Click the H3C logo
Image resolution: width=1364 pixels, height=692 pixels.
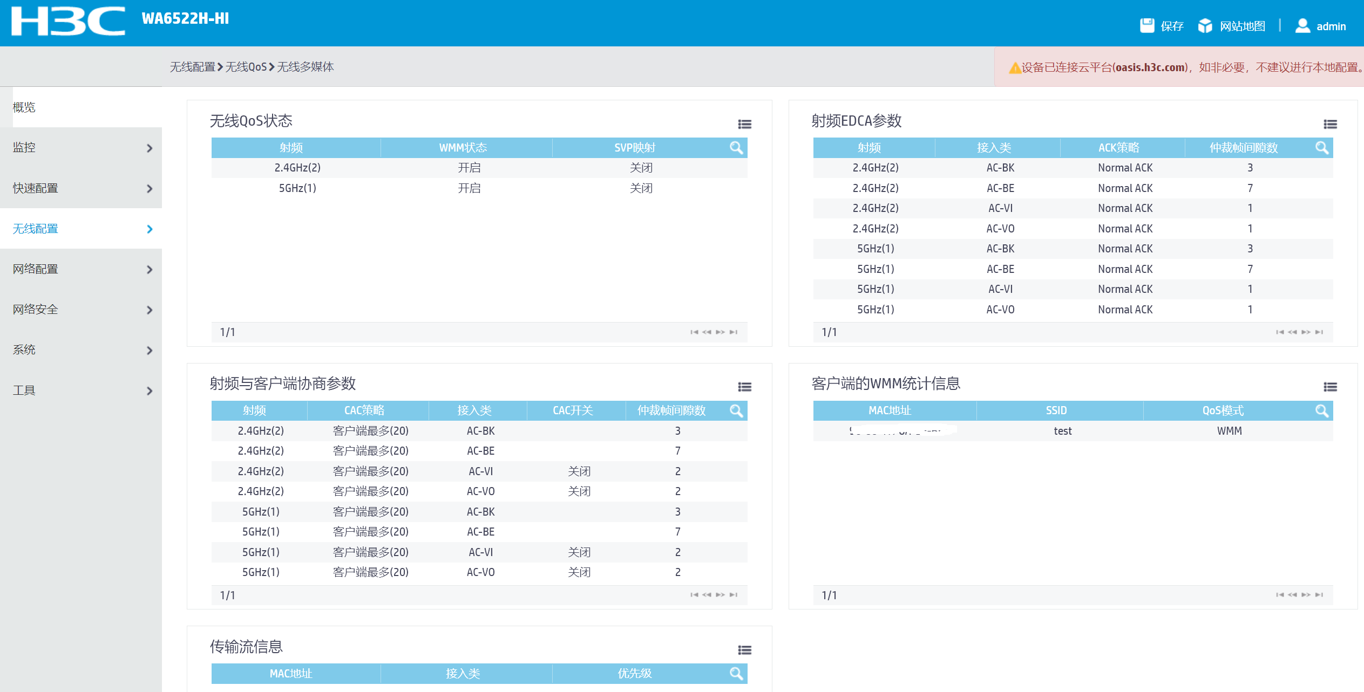pyautogui.click(x=68, y=22)
